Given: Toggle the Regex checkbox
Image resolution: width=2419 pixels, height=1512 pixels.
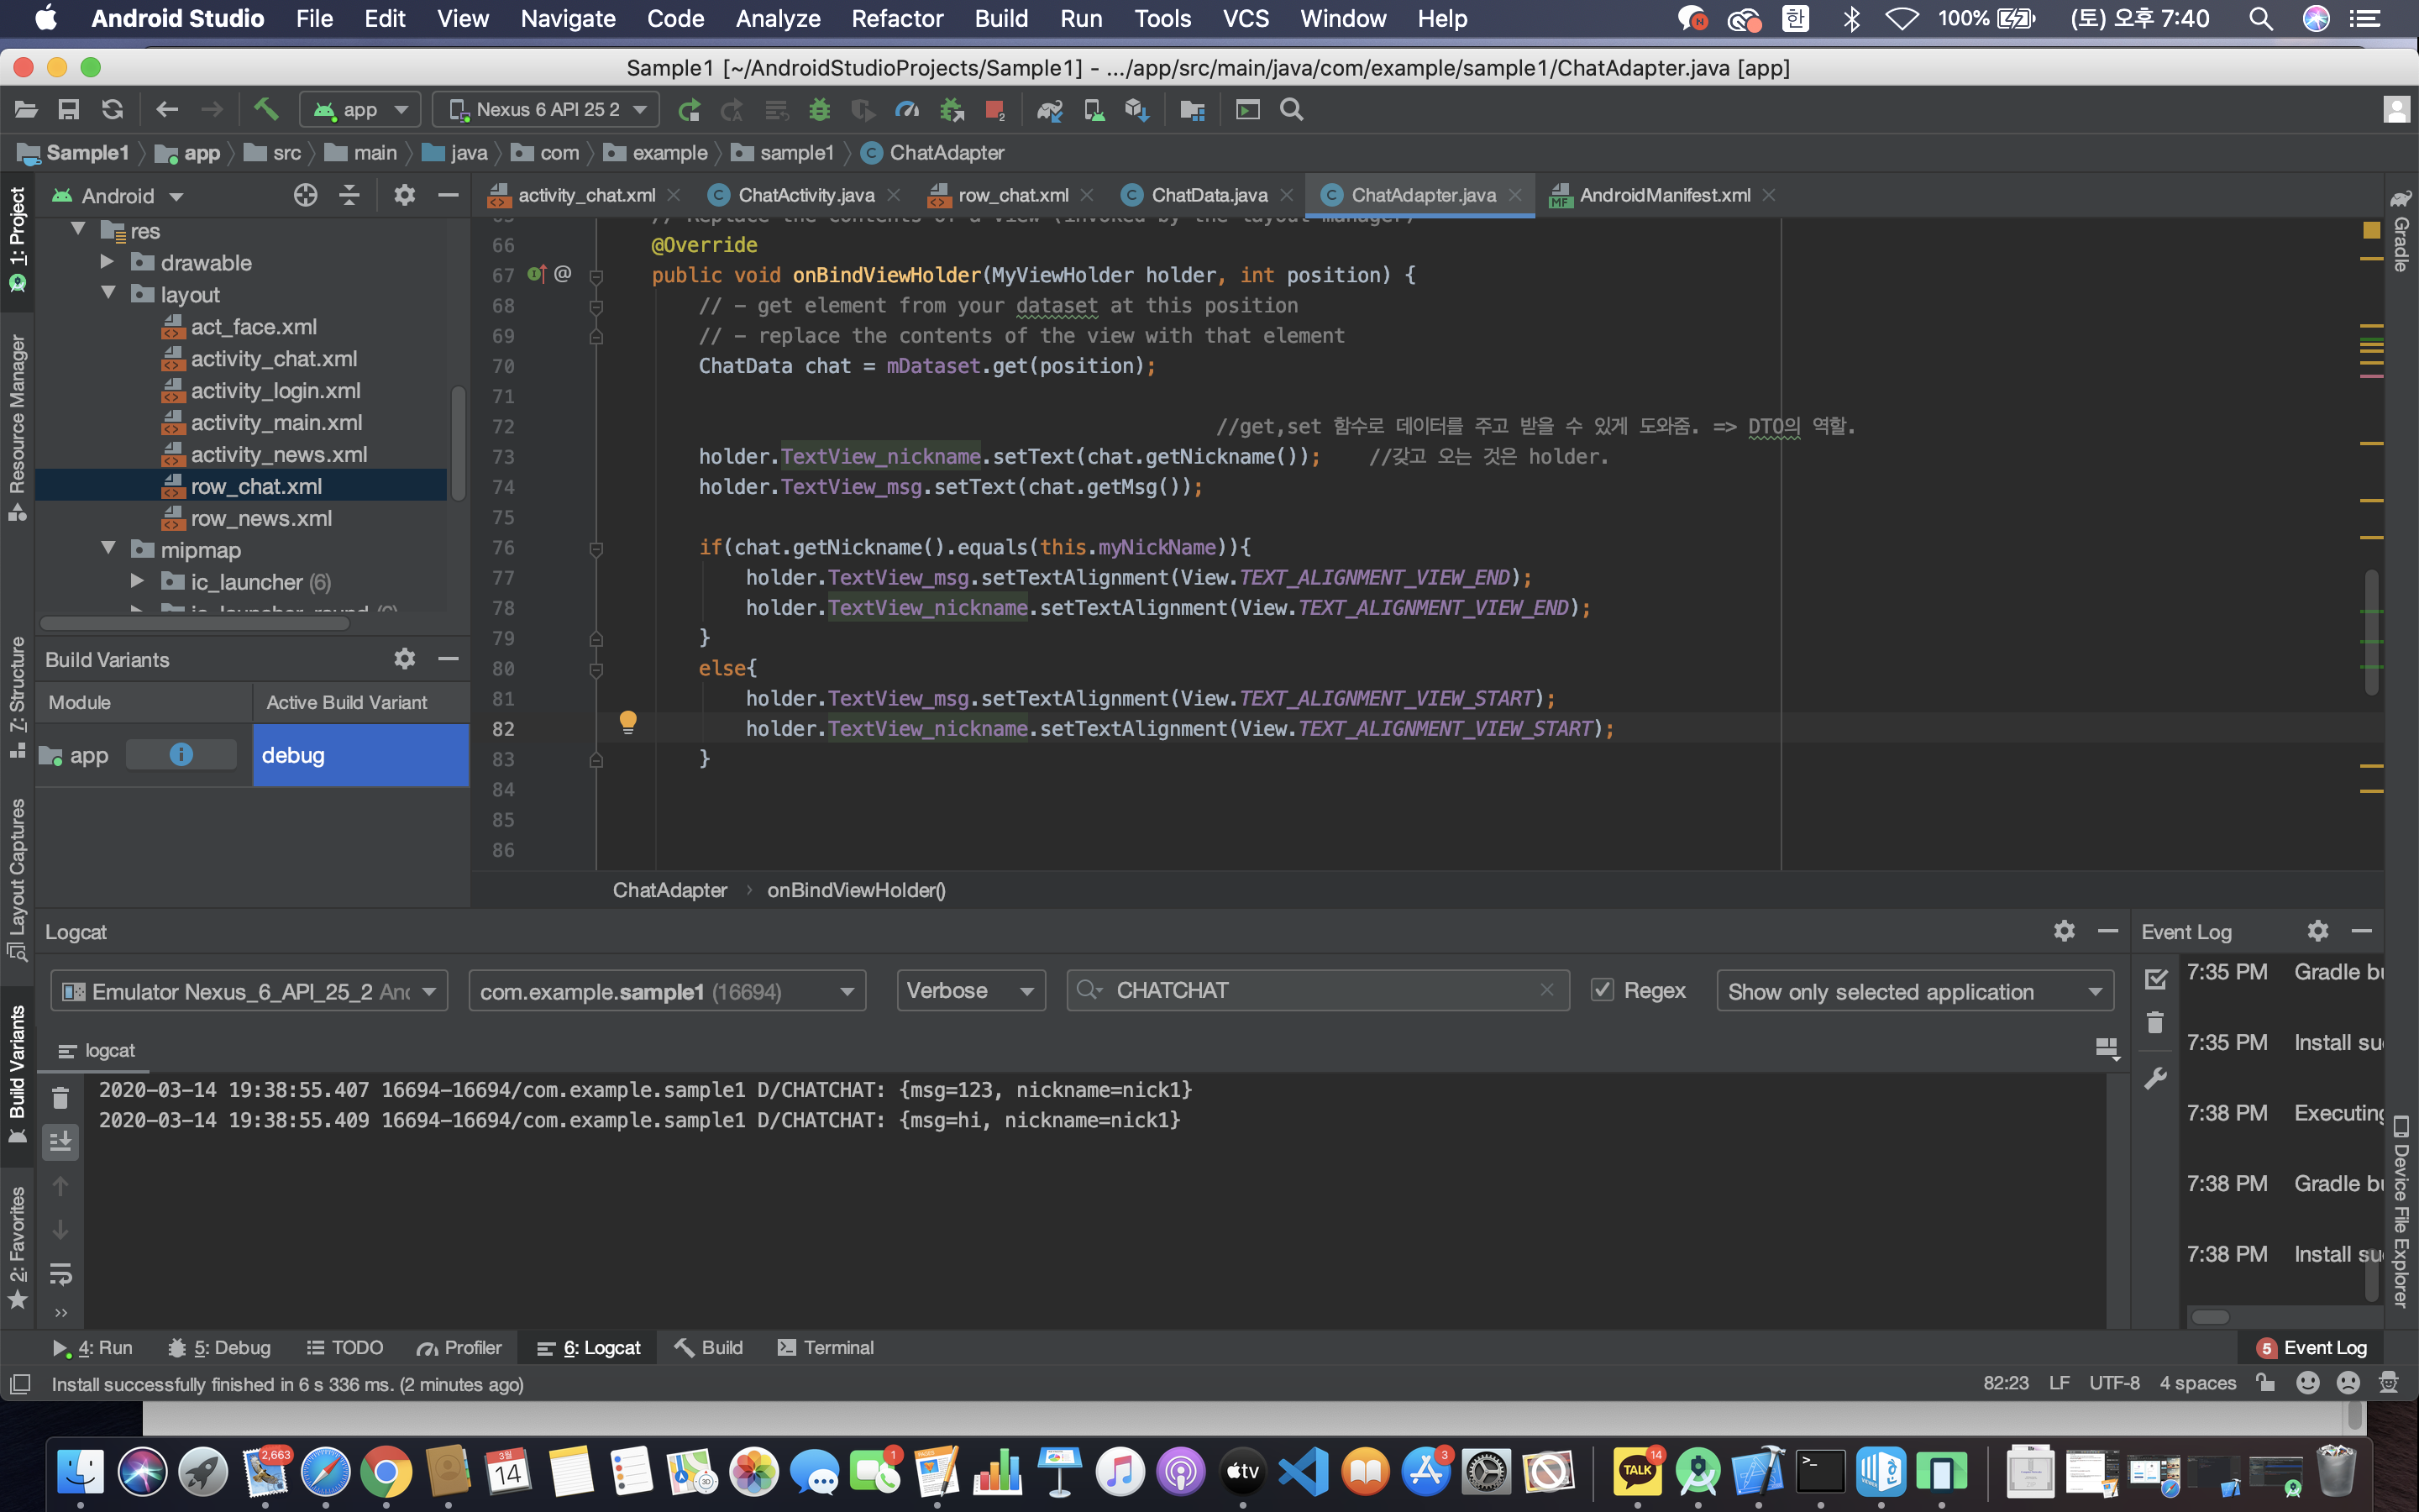Looking at the screenshot, I should tap(1603, 990).
